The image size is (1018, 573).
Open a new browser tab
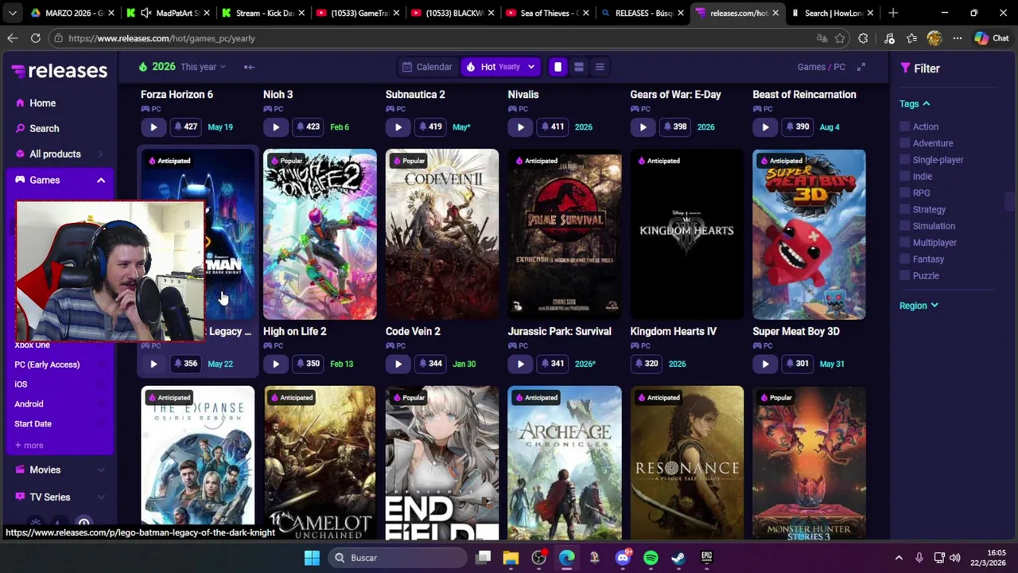click(x=893, y=13)
